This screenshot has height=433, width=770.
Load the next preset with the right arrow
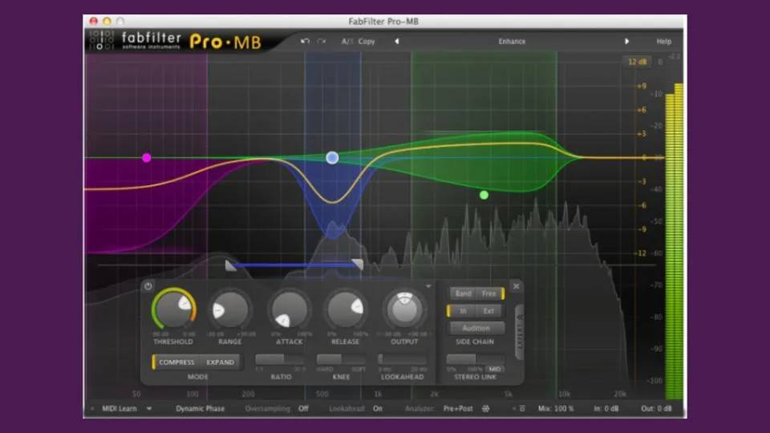click(626, 41)
